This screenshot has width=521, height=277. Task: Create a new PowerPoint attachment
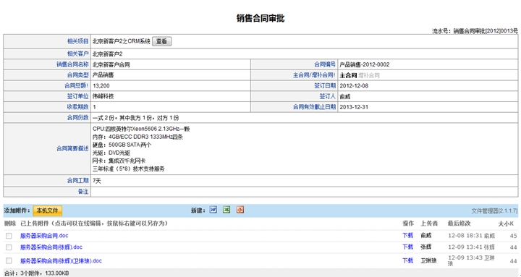(240, 210)
